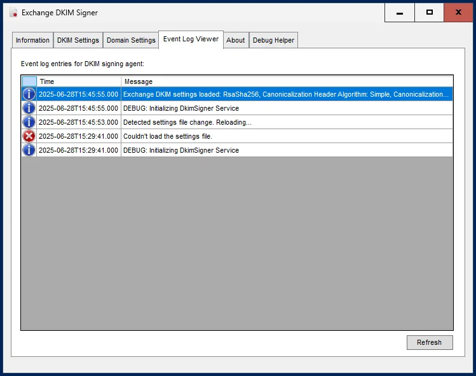This screenshot has width=476, height=376.
Task: Select the 15:45:53.000 timestamp cell
Action: pyautogui.click(x=79, y=122)
